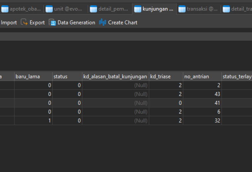
Task: Open the unit @evo tab
Action: (66, 9)
